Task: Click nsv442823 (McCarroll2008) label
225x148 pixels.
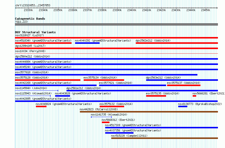Action: pyautogui.click(x=99, y=109)
